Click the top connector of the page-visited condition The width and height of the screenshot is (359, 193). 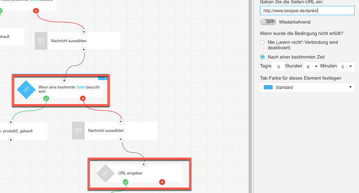pos(64,80)
